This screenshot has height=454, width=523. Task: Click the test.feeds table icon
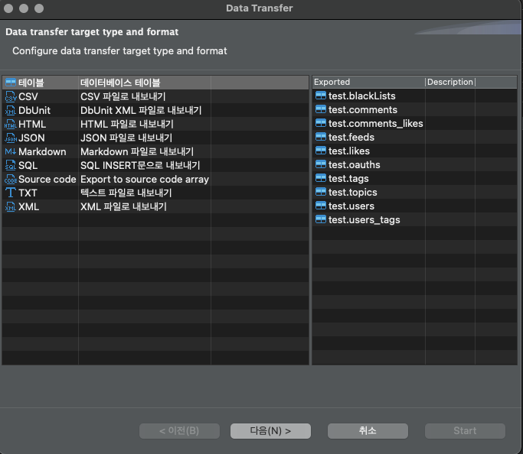(x=321, y=138)
